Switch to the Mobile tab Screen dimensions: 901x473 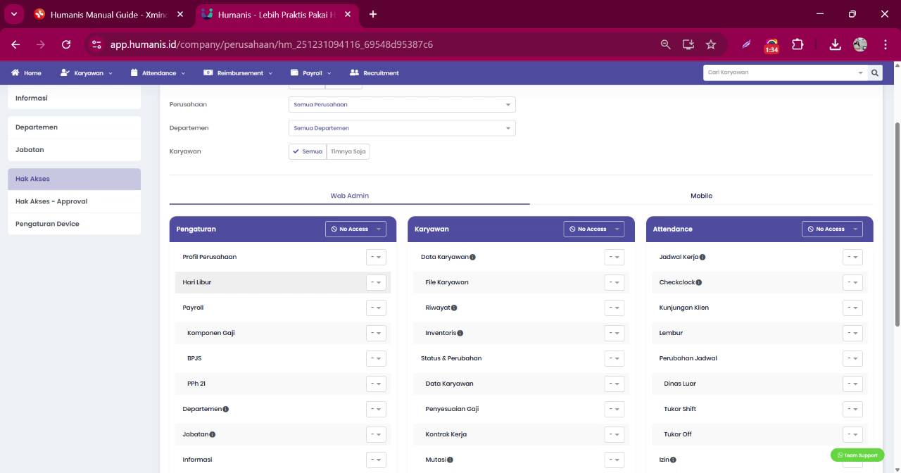click(701, 196)
